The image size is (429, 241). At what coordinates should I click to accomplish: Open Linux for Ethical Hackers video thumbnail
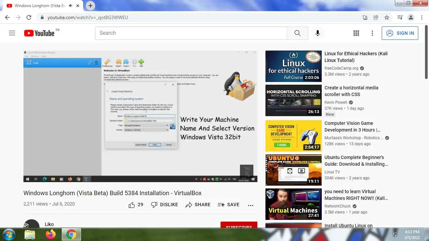pos(293,66)
